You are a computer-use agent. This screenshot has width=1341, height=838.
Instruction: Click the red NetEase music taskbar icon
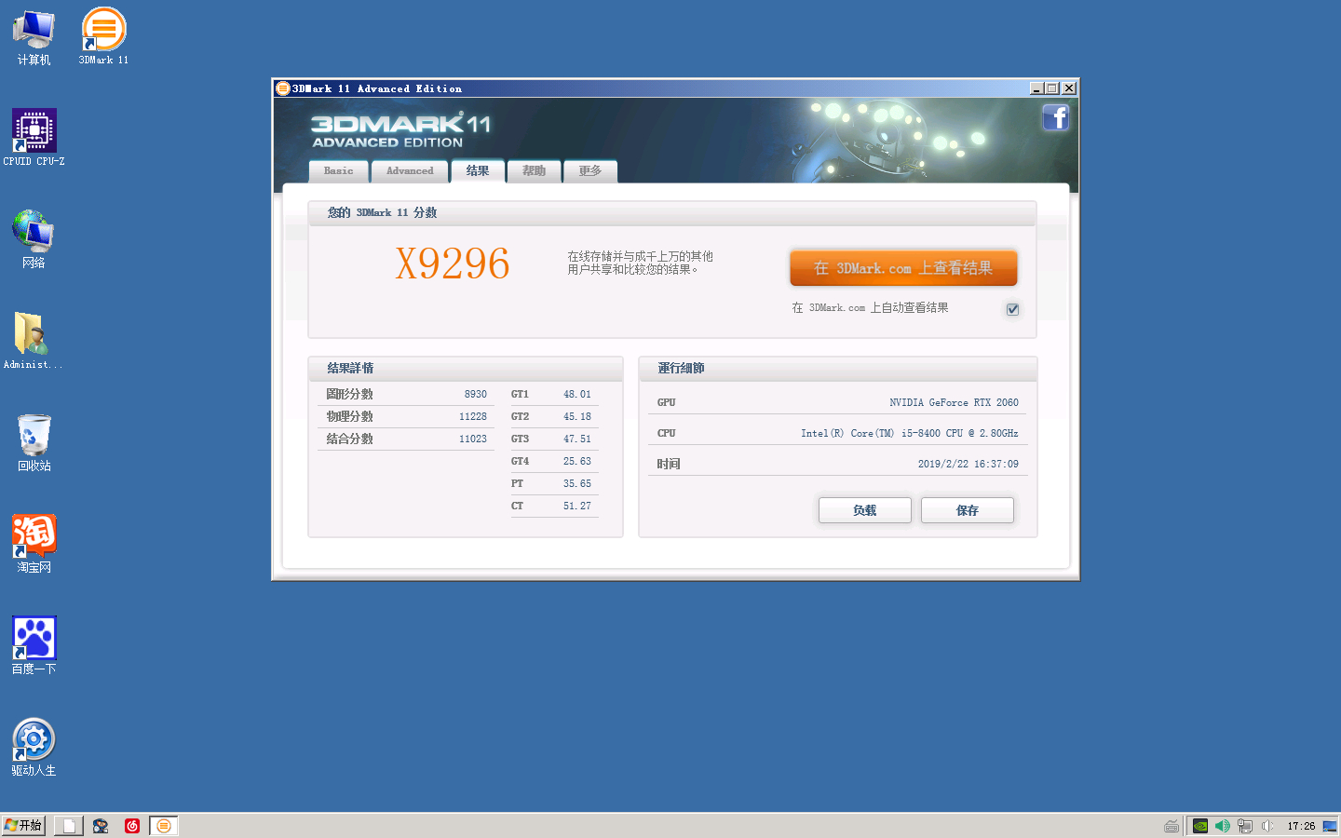pyautogui.click(x=132, y=826)
